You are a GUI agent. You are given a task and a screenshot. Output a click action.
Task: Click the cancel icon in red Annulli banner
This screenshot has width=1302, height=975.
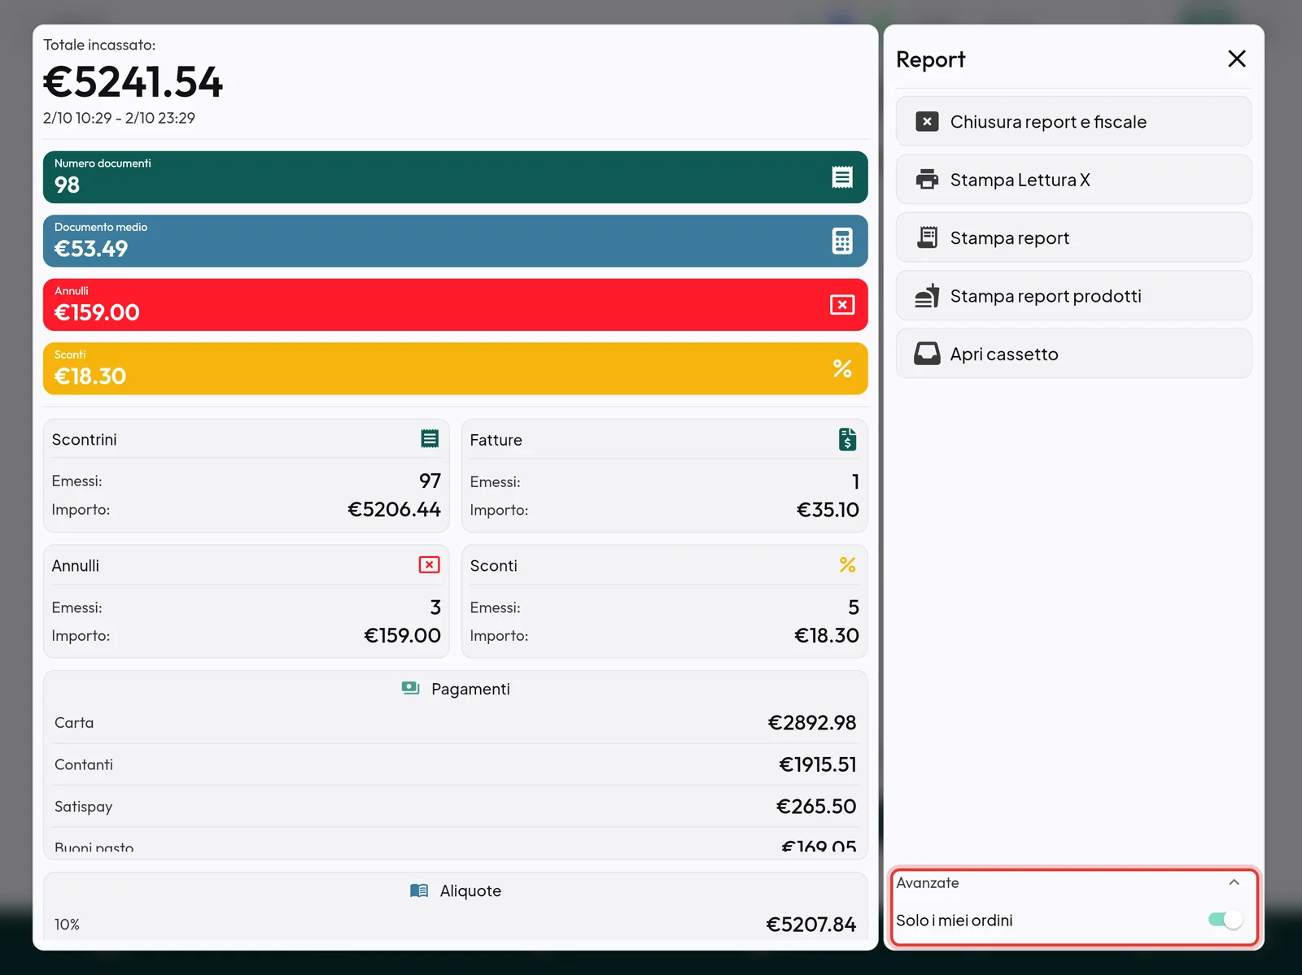click(842, 305)
